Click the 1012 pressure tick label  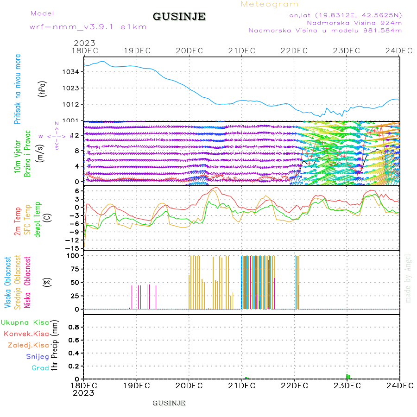coord(70,104)
